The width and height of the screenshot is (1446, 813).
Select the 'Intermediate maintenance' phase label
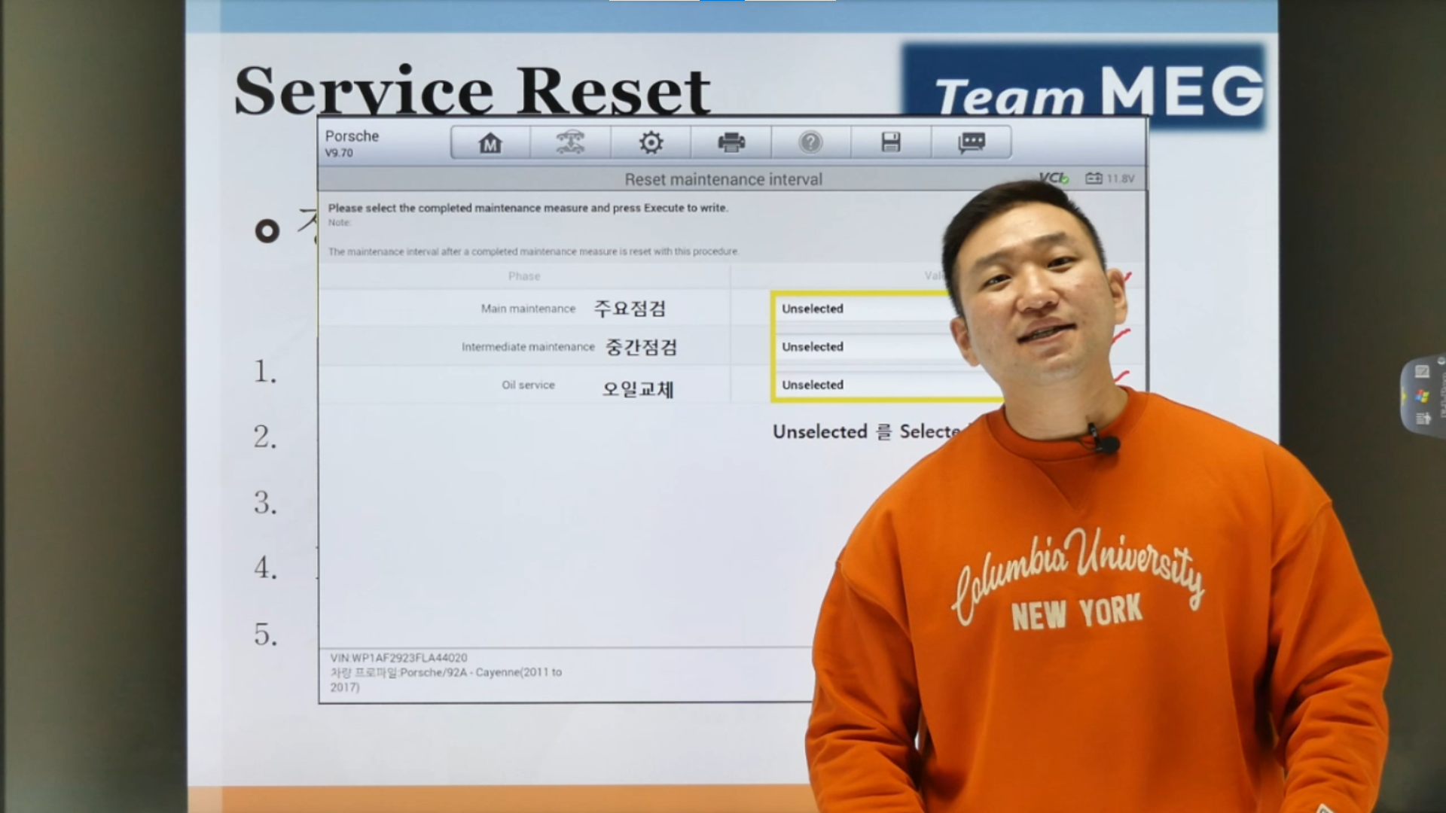pyautogui.click(x=528, y=347)
